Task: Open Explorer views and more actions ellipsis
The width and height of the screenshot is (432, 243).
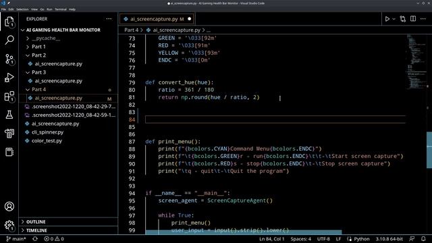Action: pos(109,19)
